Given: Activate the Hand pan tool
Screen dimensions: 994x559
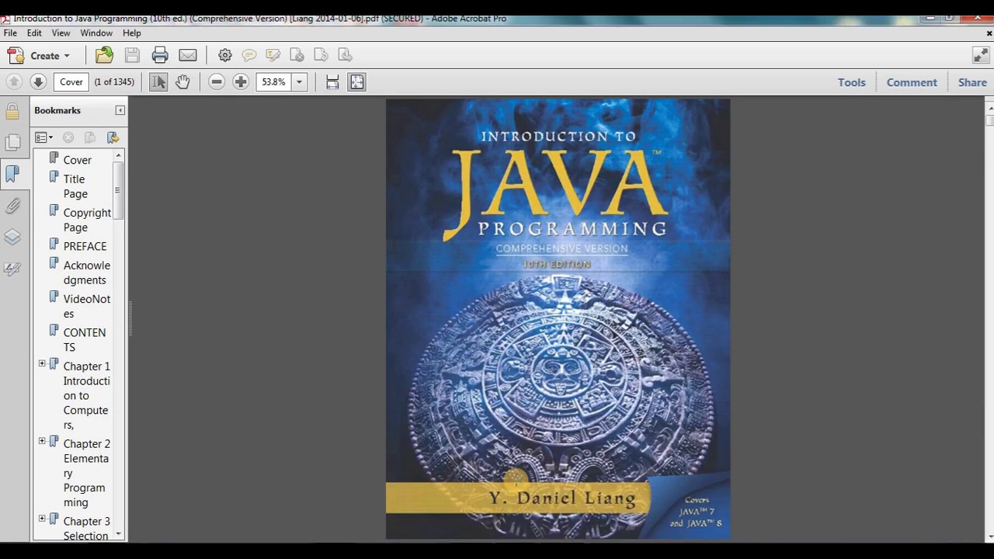Looking at the screenshot, I should pos(182,82).
